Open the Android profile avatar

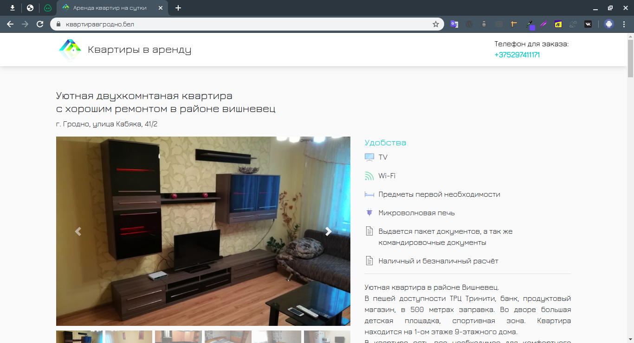pos(609,24)
